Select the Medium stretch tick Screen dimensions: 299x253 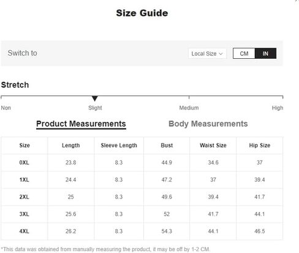coord(189,97)
